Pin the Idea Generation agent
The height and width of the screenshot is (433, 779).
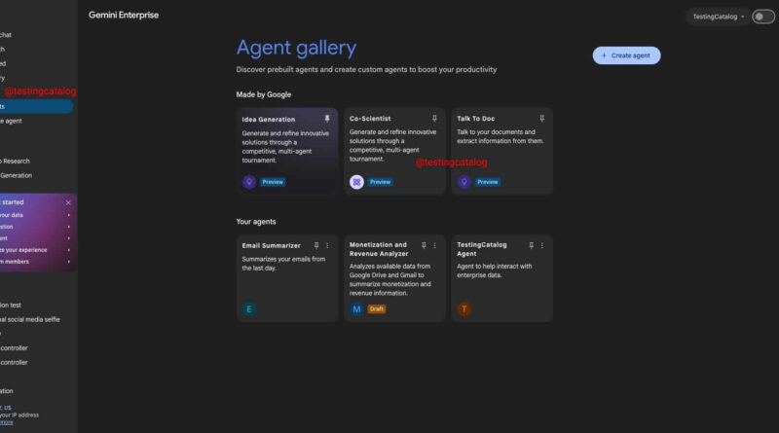(327, 119)
